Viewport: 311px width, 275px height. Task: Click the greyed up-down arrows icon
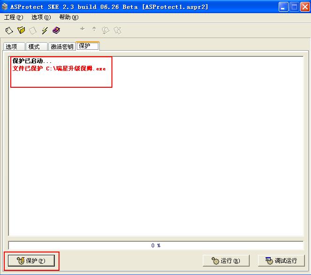[x=94, y=29]
